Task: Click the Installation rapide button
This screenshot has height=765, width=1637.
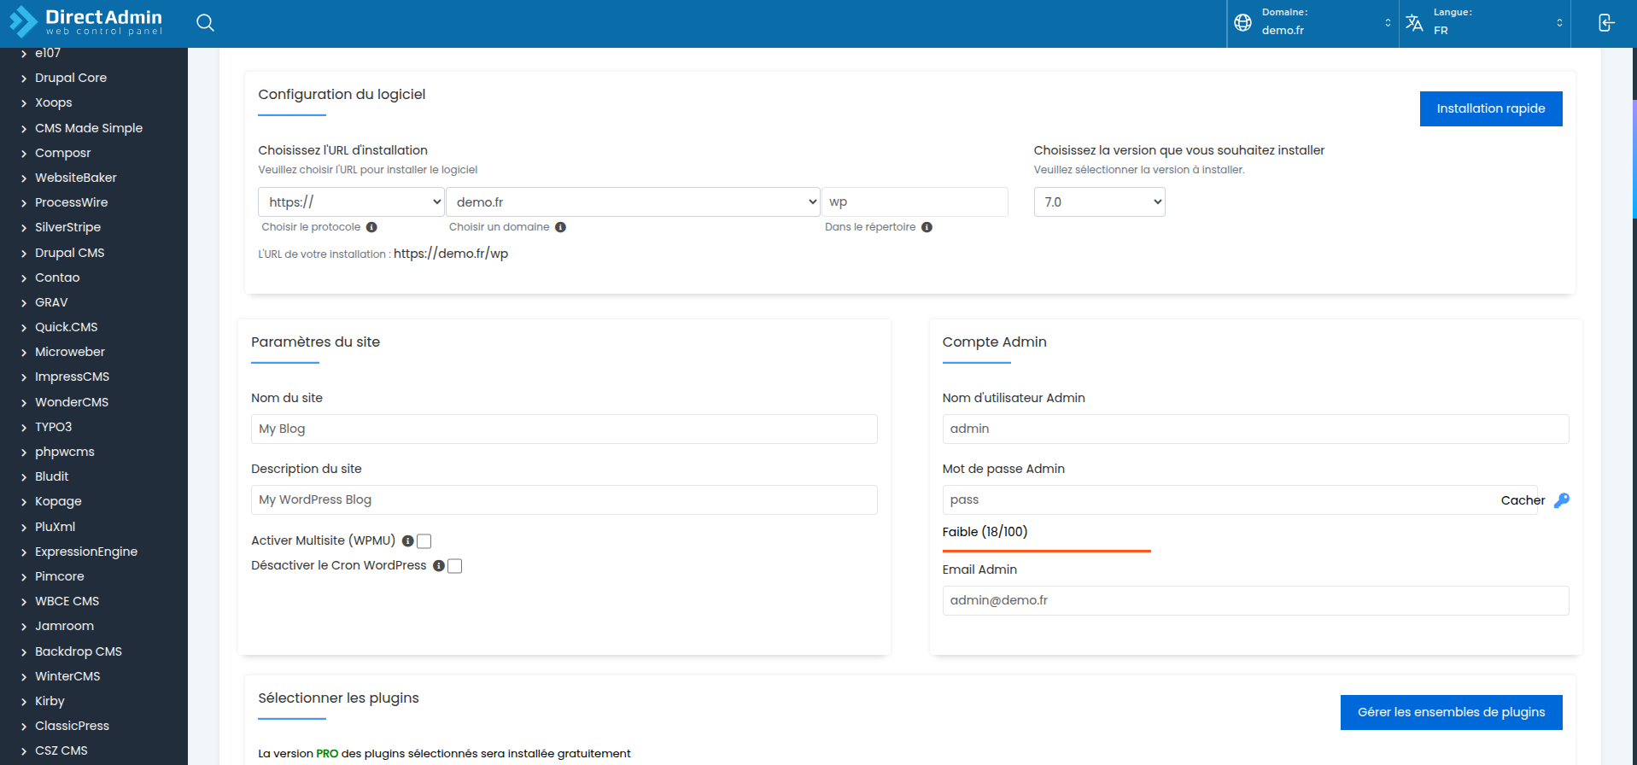Action: [x=1491, y=108]
